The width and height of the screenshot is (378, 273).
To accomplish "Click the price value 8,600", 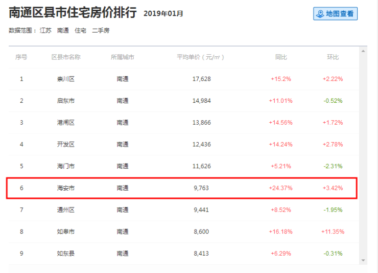I will pyautogui.click(x=201, y=232).
